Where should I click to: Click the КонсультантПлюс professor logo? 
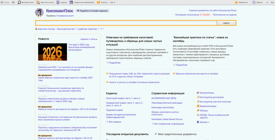pyautogui.click(x=39, y=12)
